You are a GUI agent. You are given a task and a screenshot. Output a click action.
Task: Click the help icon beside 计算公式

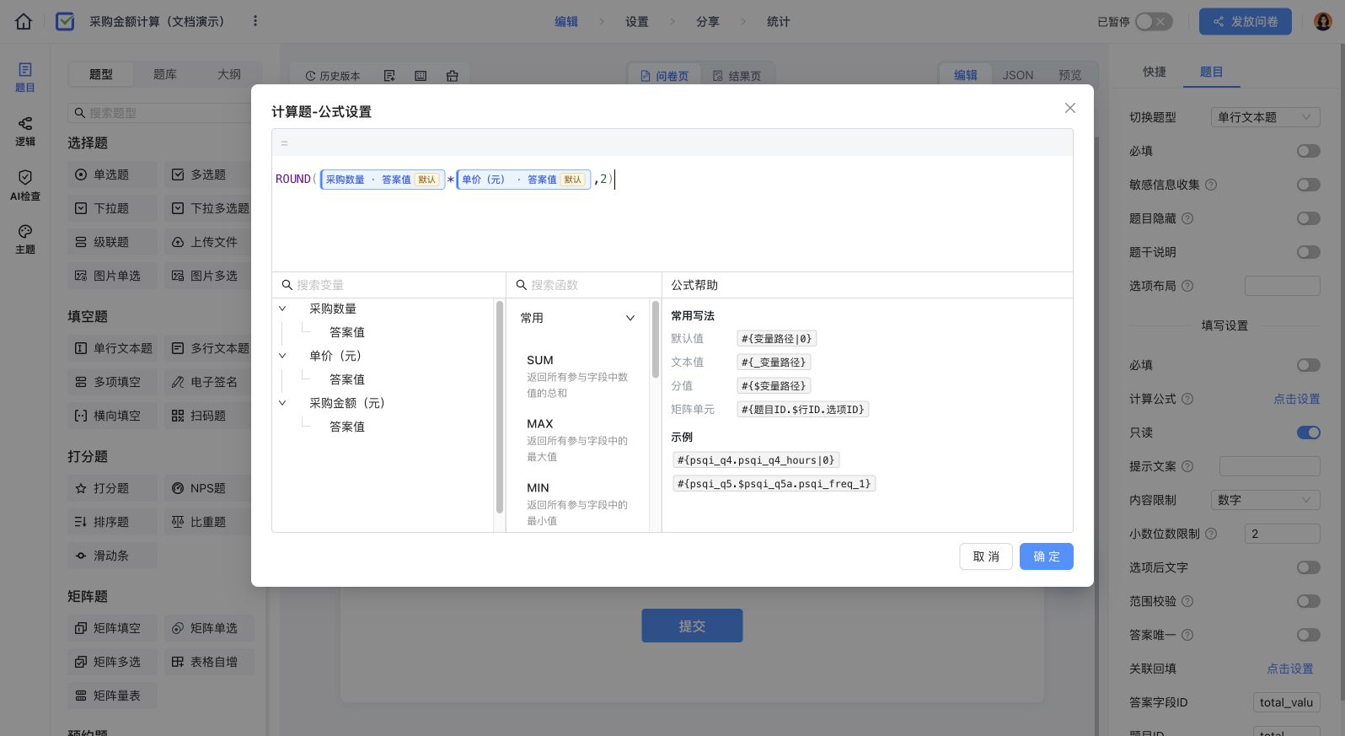1187,399
